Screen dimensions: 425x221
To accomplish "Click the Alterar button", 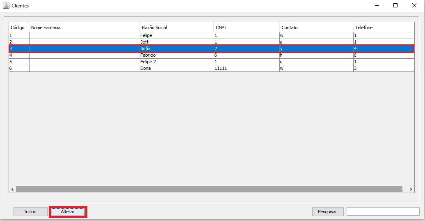I will (68, 212).
